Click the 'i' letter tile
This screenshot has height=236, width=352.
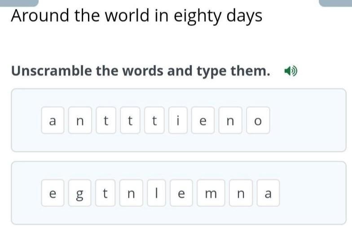point(179,120)
